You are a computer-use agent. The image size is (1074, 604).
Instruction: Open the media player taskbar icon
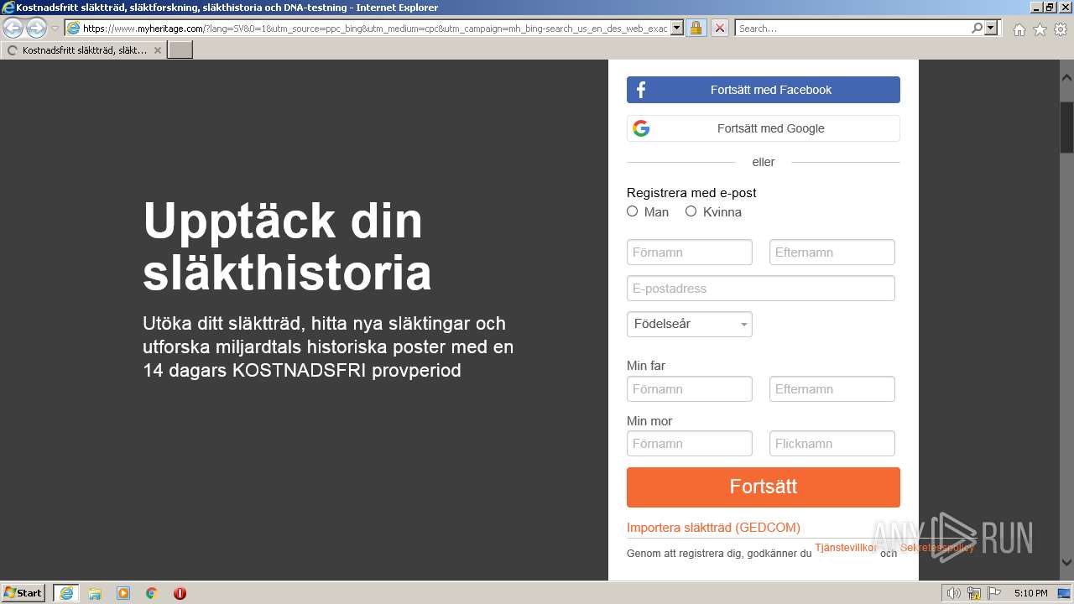pyautogui.click(x=123, y=593)
